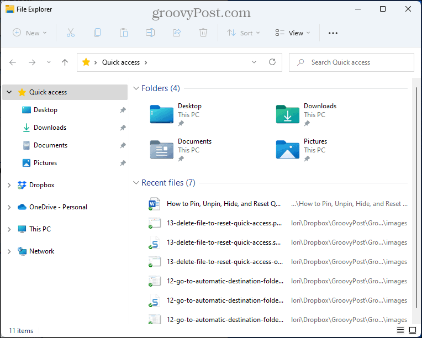Go back with the left arrow
This screenshot has width=422, height=338.
13,62
